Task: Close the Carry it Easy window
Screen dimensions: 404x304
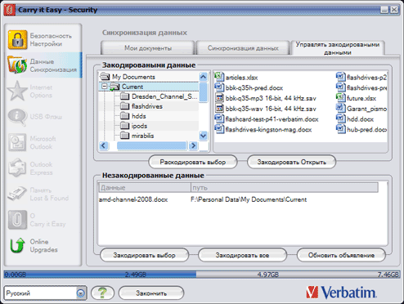Action: (x=394, y=10)
